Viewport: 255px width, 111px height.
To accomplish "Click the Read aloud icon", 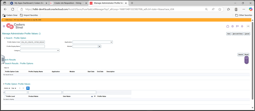I will (213, 9).
